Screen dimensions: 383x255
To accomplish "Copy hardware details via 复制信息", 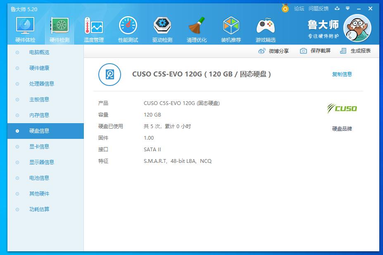I will (x=342, y=75).
